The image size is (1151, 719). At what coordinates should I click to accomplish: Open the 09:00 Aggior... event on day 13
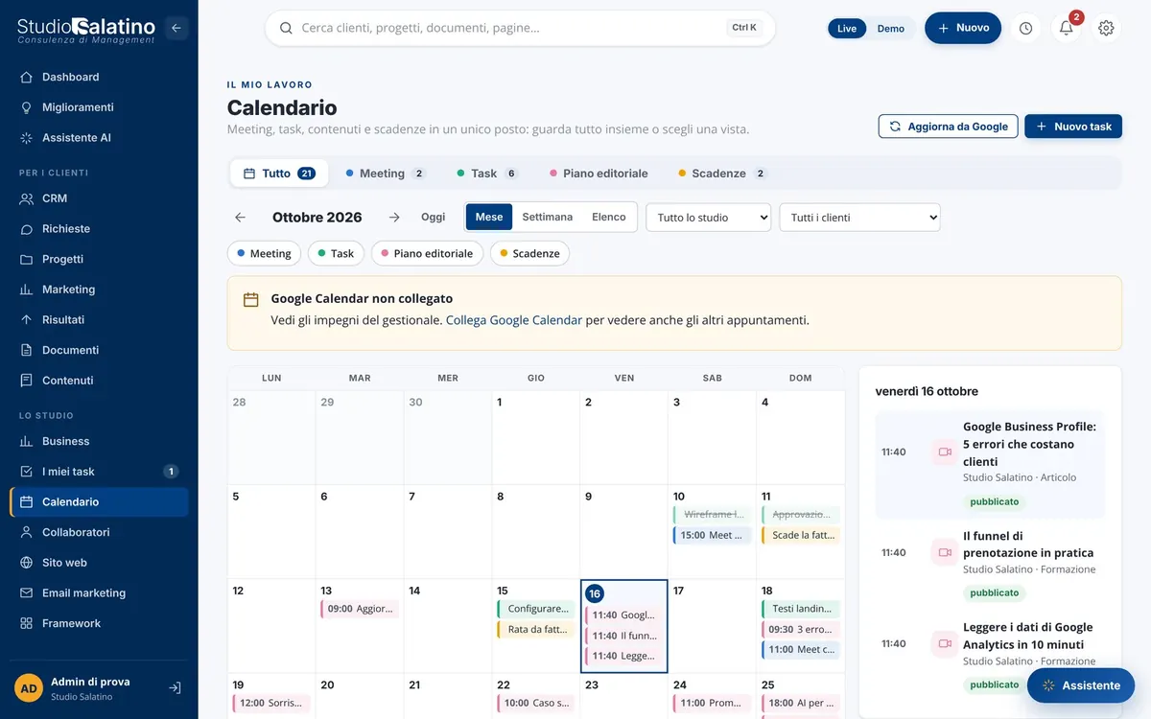point(360,609)
